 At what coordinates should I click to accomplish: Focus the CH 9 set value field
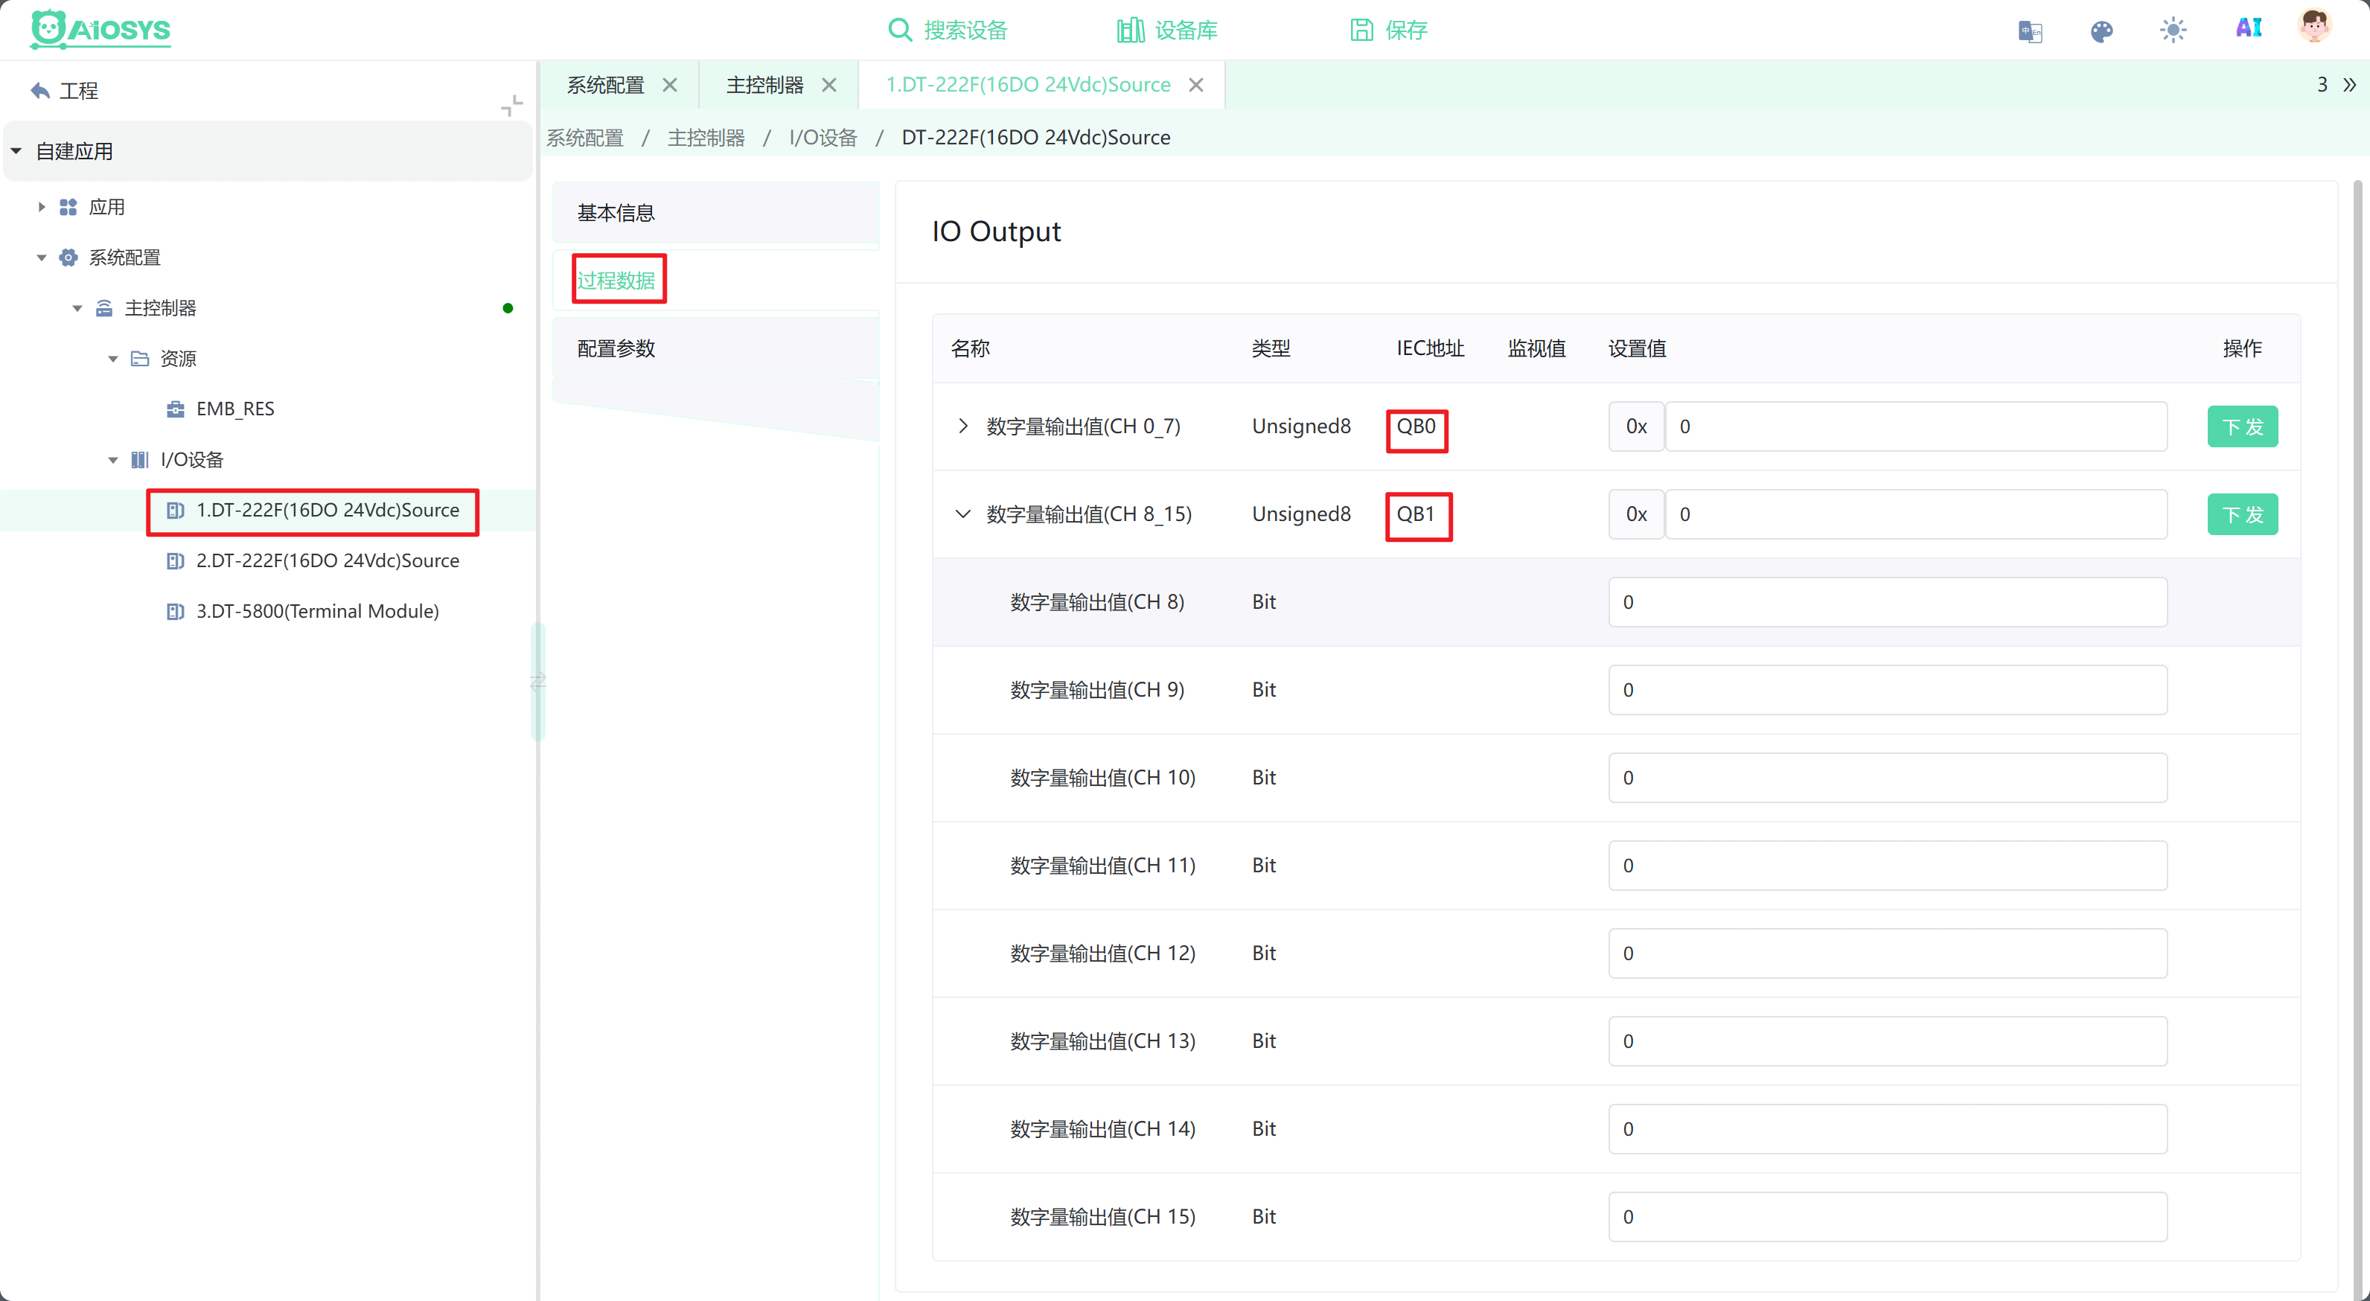[1887, 690]
